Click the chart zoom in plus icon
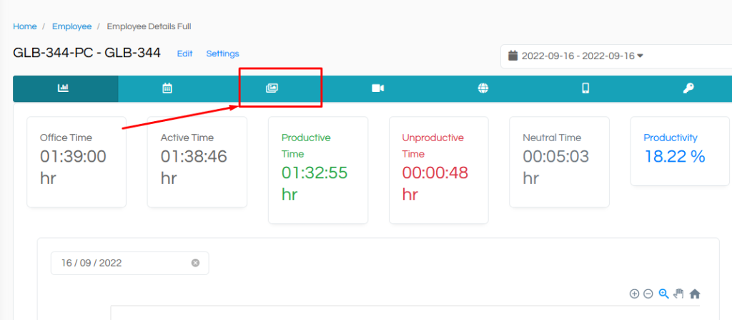The height and width of the screenshot is (320, 732). tap(634, 294)
